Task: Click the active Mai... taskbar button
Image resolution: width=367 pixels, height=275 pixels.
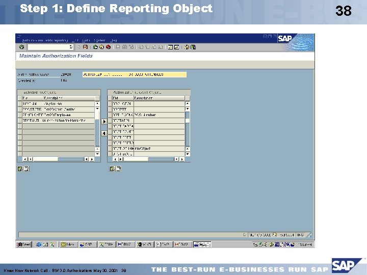Action: (x=202, y=244)
